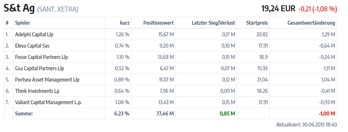Click Portsea Asset Management Llp
The width and height of the screenshot is (348, 132).
pyautogui.click(x=47, y=80)
